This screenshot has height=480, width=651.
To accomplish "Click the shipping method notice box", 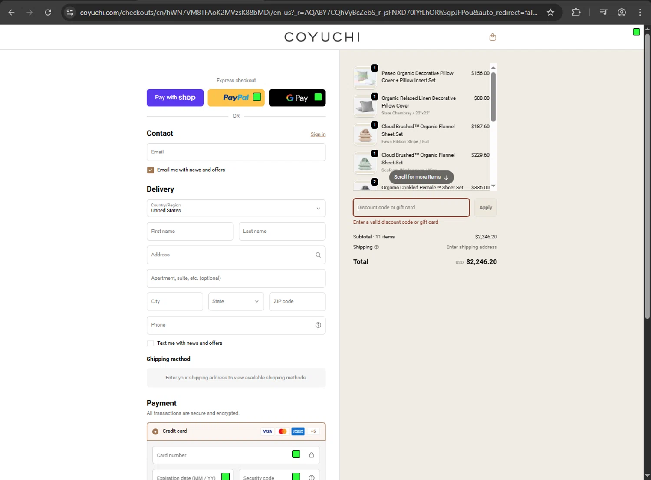I will click(236, 378).
